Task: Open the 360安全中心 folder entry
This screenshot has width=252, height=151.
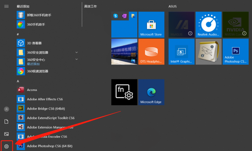Action: coord(47,62)
